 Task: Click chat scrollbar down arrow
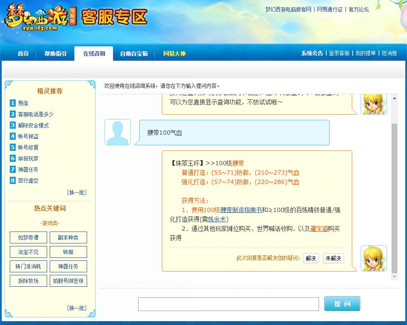[394, 277]
